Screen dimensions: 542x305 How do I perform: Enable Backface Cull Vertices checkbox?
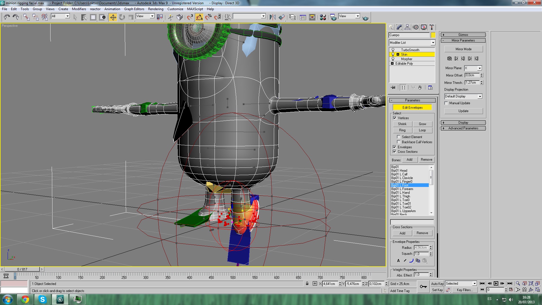pos(399,142)
